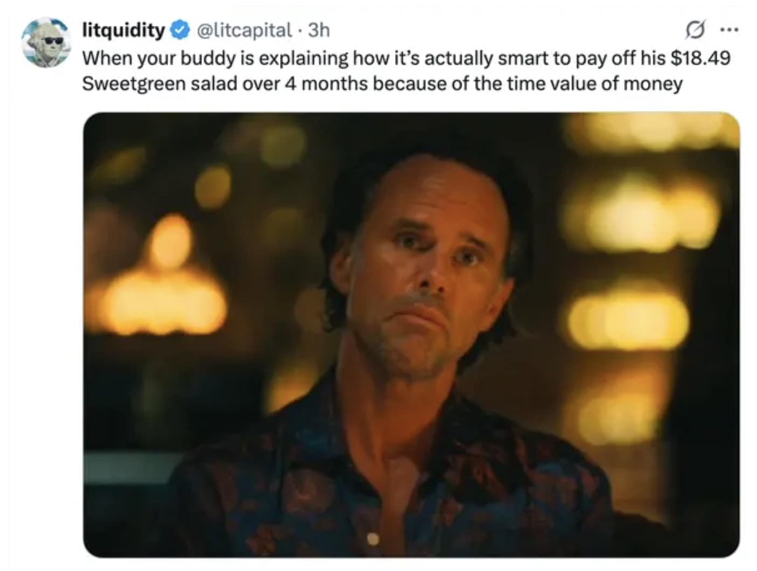Viewport: 757px width, 571px height.
Task: Click the white shirt button in the photo
Action: pos(373,538)
